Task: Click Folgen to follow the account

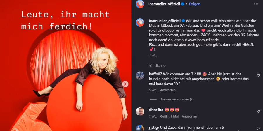Action: point(195,4)
